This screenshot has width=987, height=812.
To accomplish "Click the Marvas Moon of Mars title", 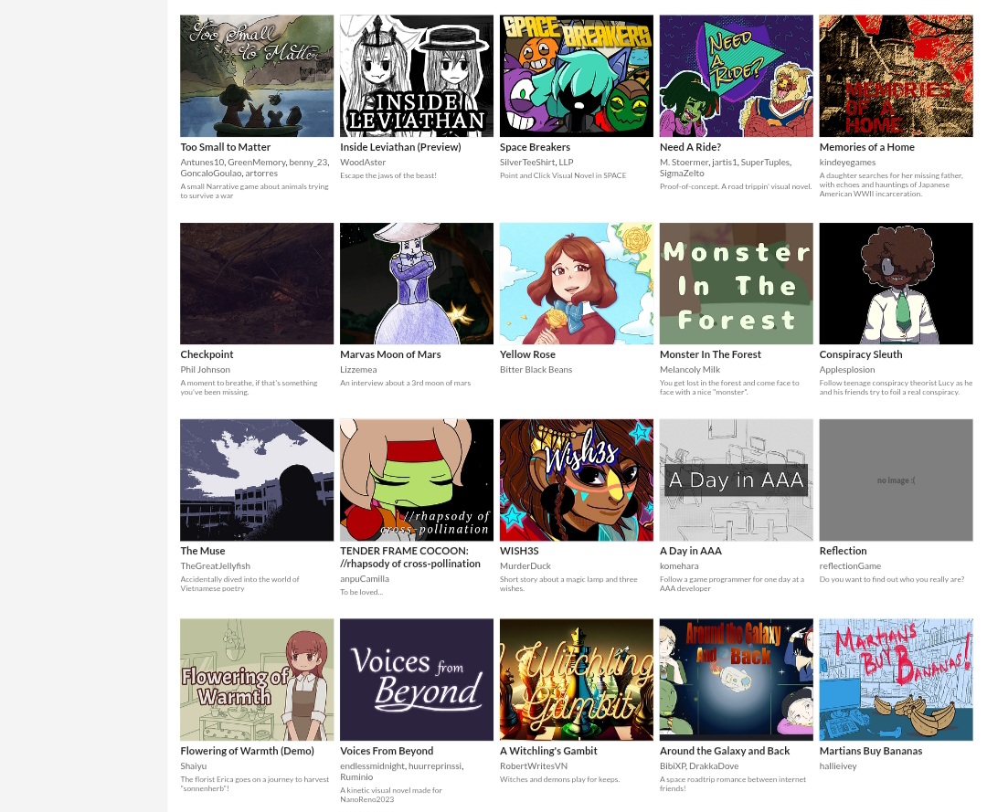I will pyautogui.click(x=390, y=354).
